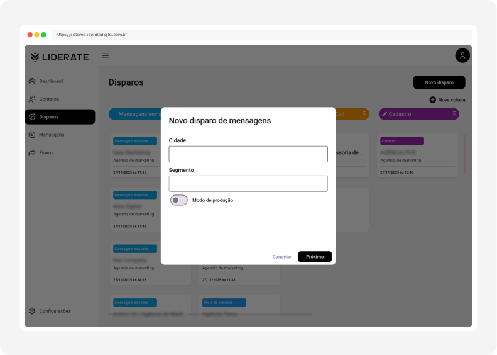Open the Cadastro column drag handle menu
This screenshot has height=355, width=497.
coord(454,114)
